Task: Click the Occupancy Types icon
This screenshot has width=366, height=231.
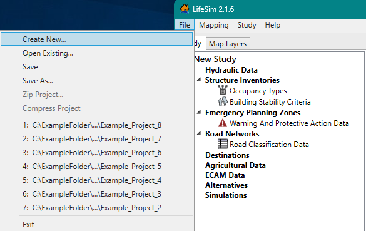Action: tap(223, 90)
